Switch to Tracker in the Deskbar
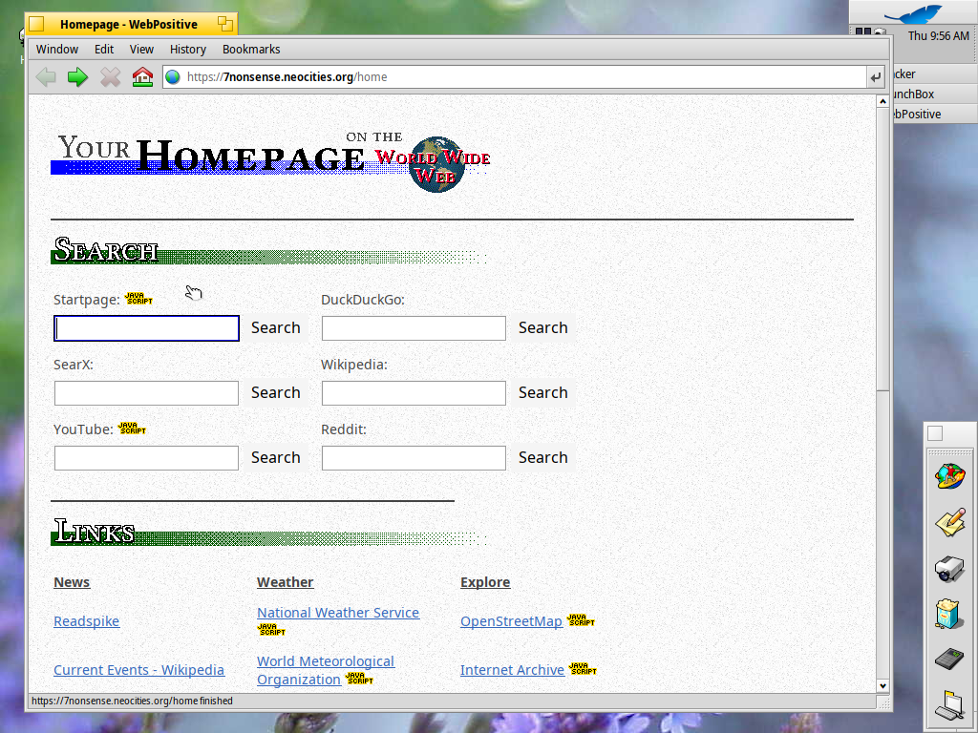This screenshot has height=733, width=978. [934, 74]
